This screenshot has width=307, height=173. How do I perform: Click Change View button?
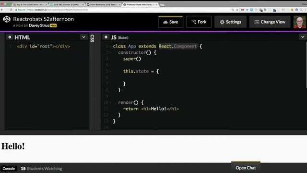coord(270,22)
